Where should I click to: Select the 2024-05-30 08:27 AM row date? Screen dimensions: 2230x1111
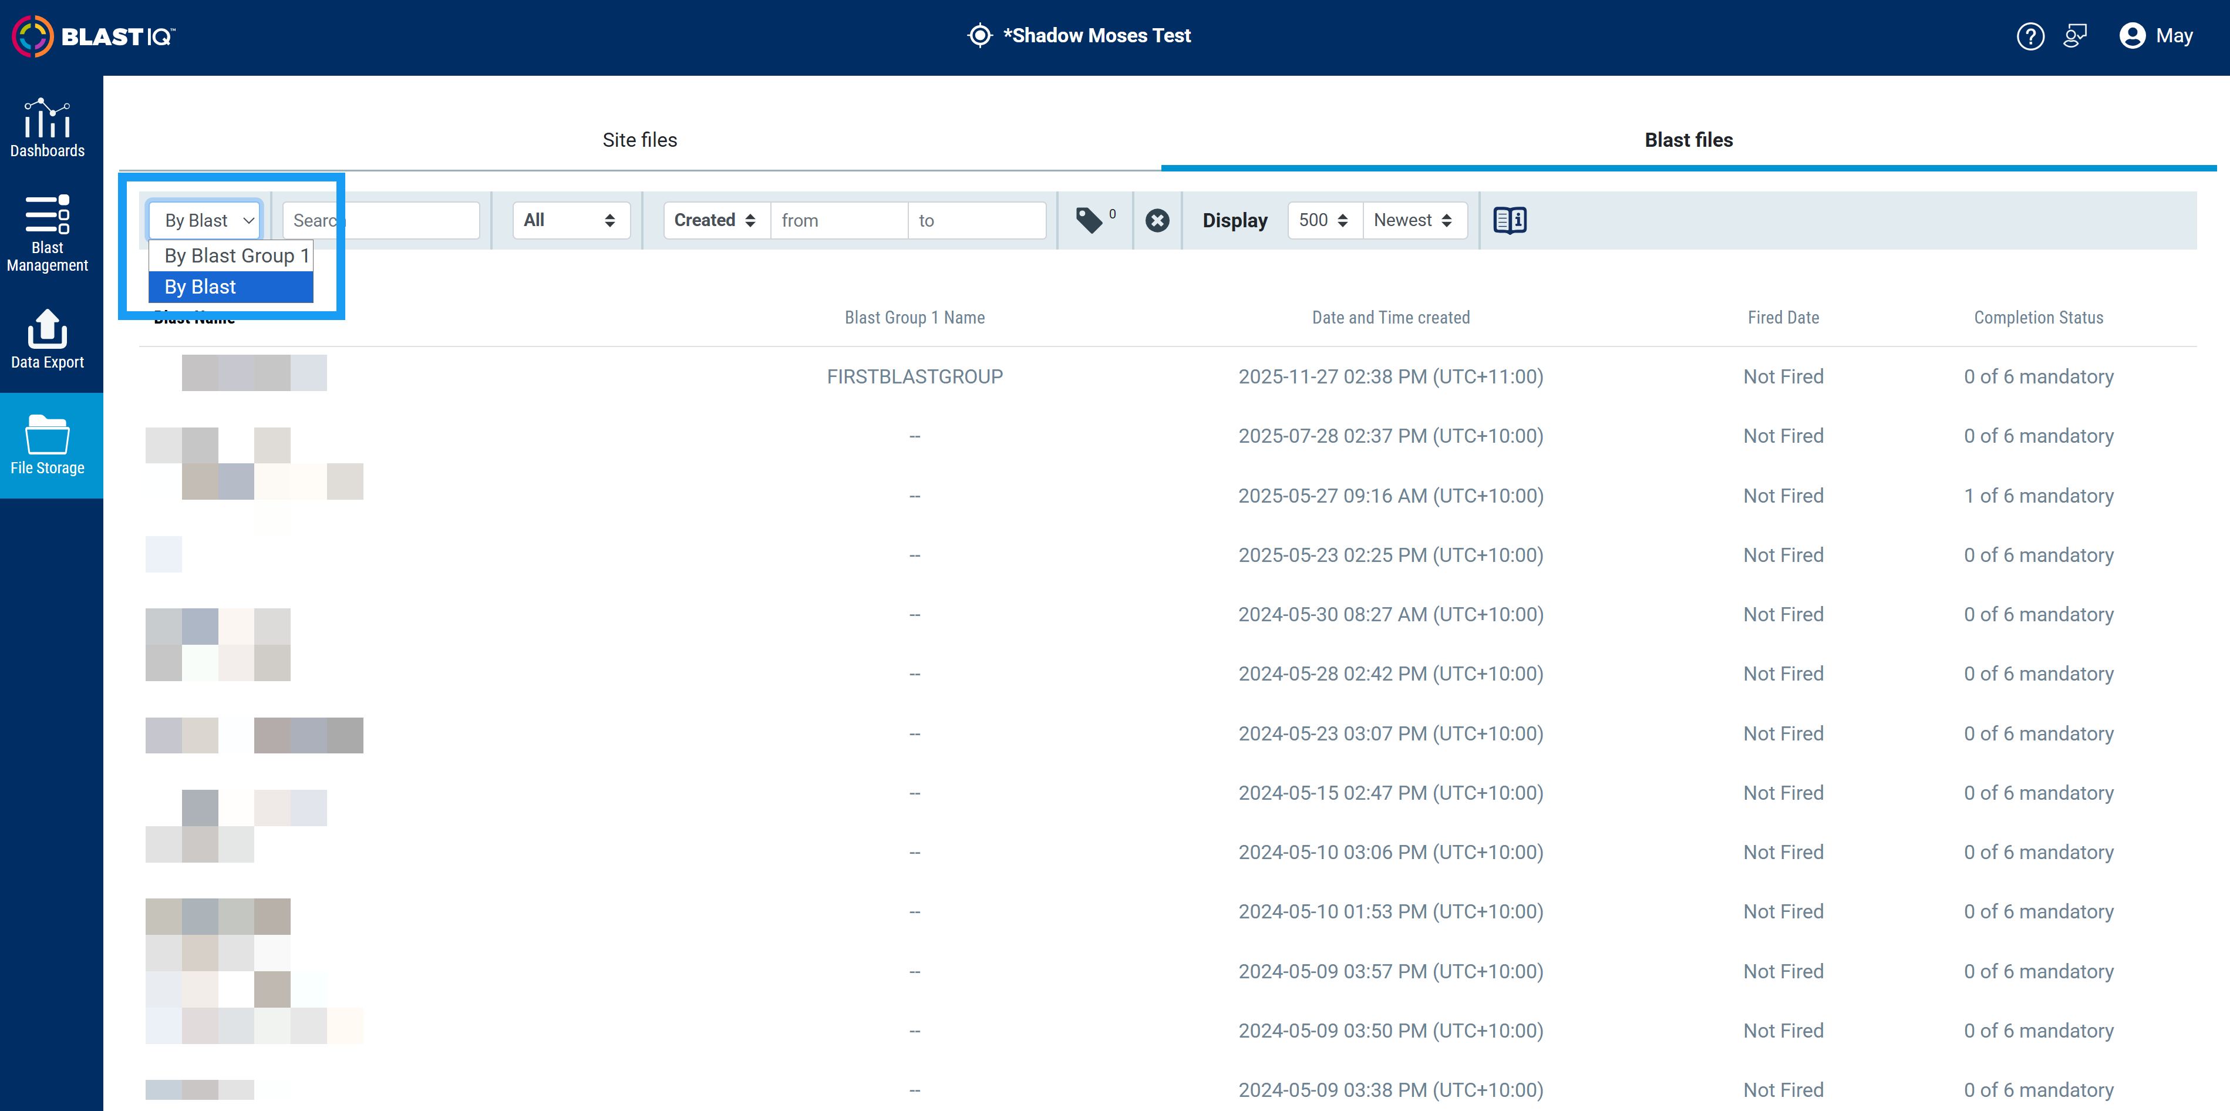click(1390, 615)
